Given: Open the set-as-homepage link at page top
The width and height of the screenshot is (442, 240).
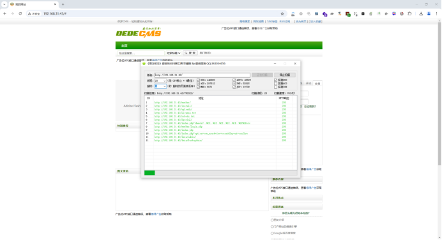Looking at the screenshot, I should tap(301, 22).
